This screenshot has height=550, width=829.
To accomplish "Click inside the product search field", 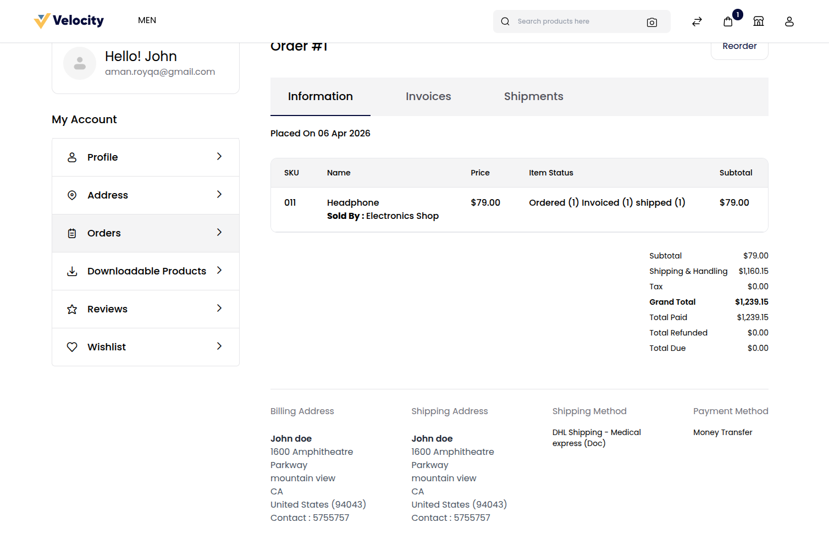I will 566,21.
